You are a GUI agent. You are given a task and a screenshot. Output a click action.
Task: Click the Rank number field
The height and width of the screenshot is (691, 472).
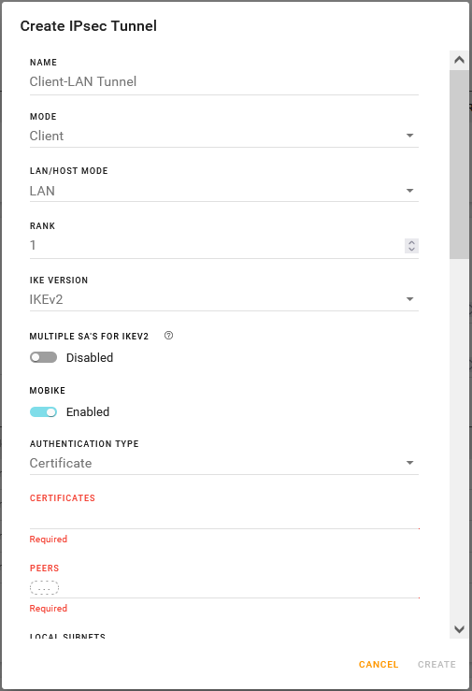pyautogui.click(x=217, y=246)
